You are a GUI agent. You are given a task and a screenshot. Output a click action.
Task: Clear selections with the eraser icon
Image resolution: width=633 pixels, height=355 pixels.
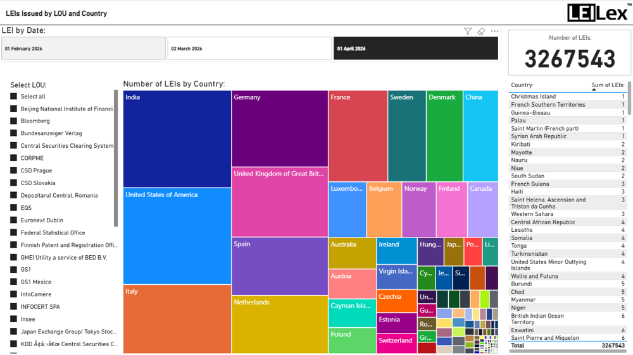point(481,31)
